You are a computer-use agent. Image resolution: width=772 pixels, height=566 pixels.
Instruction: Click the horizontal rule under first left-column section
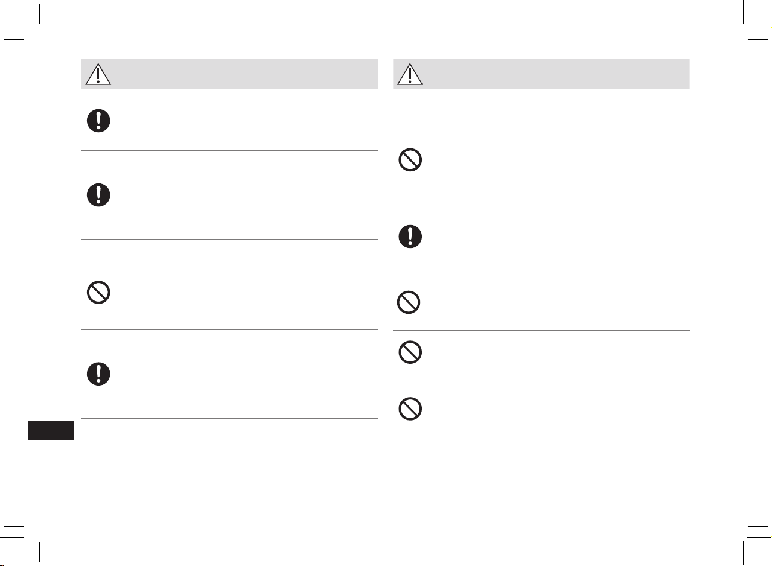(229, 150)
